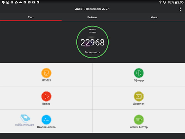Tap the Стабильность label

point(46,127)
